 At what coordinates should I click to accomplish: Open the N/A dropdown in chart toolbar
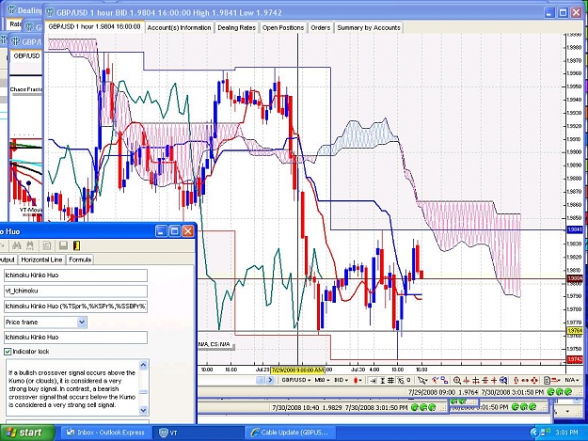571,380
